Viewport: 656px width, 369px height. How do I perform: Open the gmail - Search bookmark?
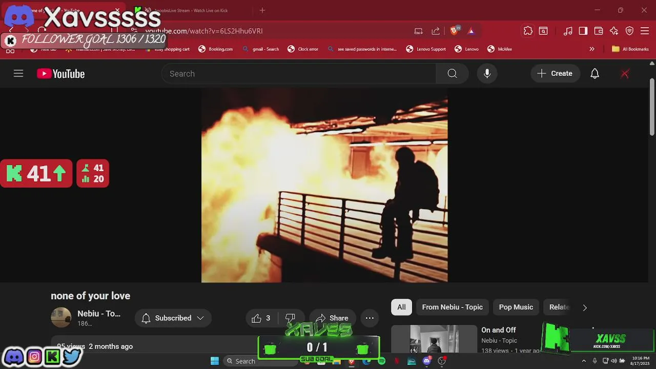261,49
